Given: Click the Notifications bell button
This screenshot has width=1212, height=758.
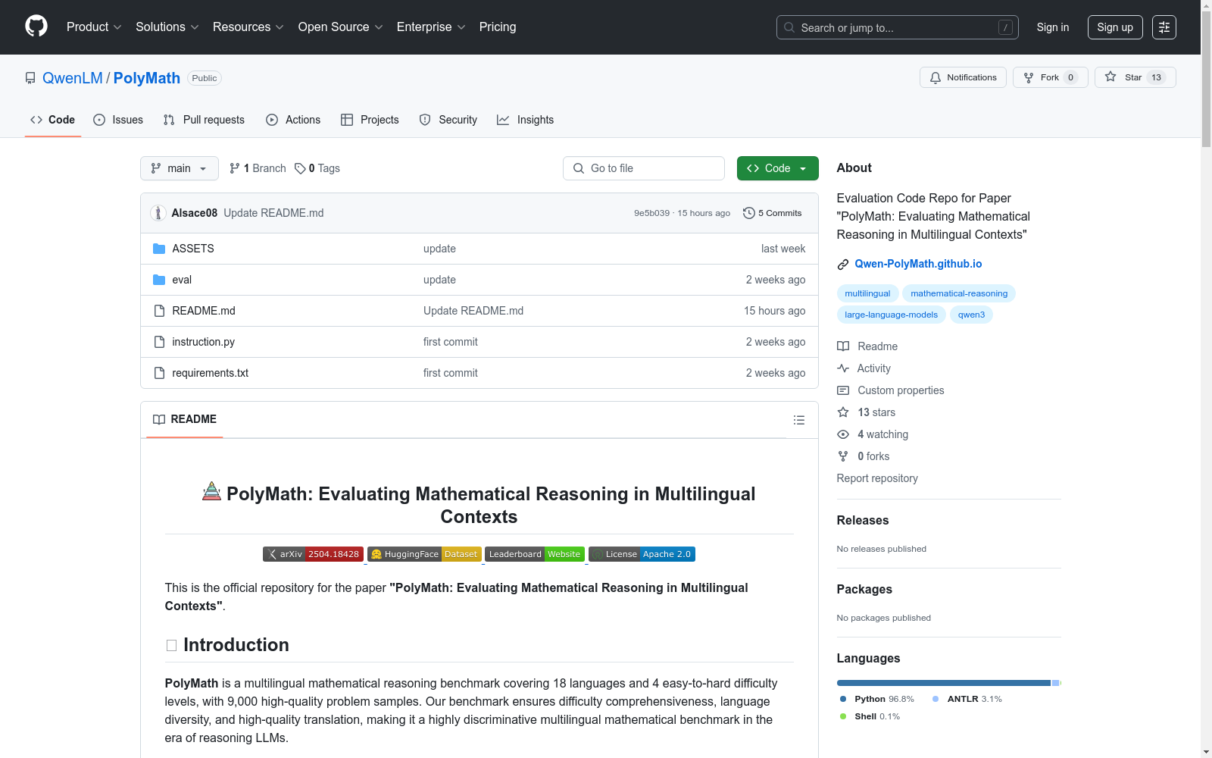Looking at the screenshot, I should [963, 77].
